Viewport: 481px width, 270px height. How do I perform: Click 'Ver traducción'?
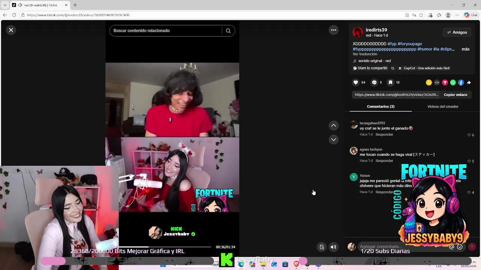point(365,54)
